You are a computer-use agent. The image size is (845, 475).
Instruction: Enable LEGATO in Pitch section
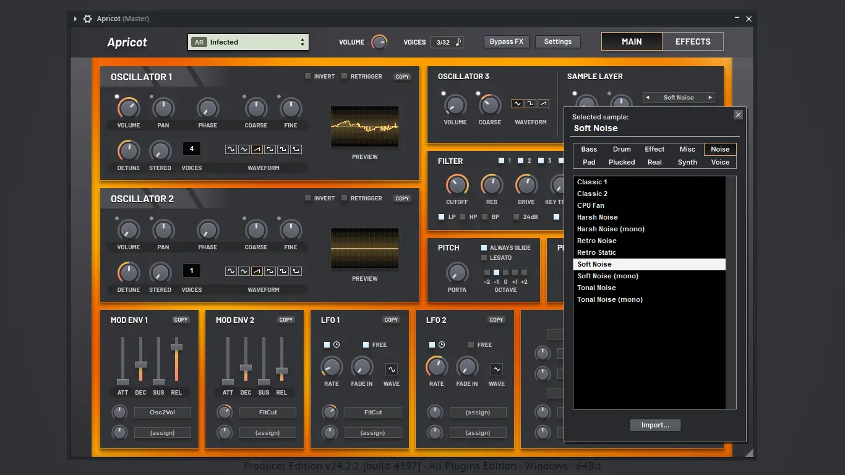(484, 257)
